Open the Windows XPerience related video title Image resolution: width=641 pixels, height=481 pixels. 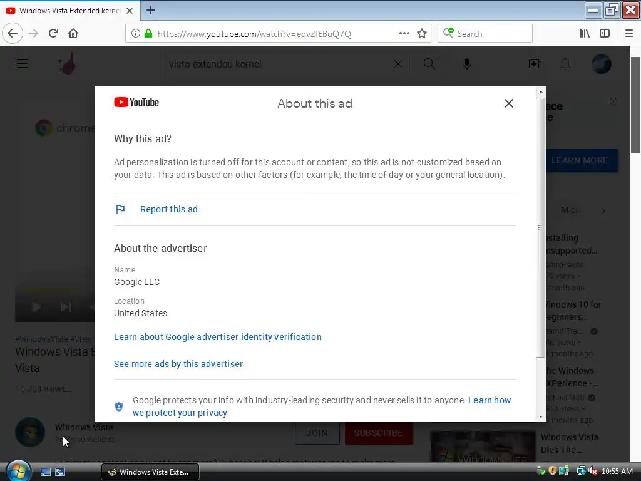tap(572, 376)
